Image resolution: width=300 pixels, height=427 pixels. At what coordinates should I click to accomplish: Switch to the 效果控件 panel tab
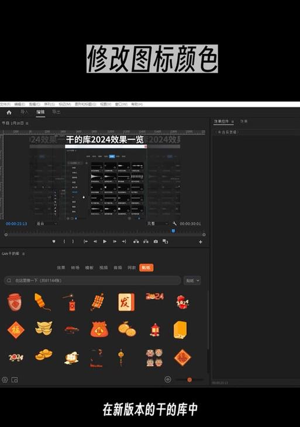pos(221,121)
